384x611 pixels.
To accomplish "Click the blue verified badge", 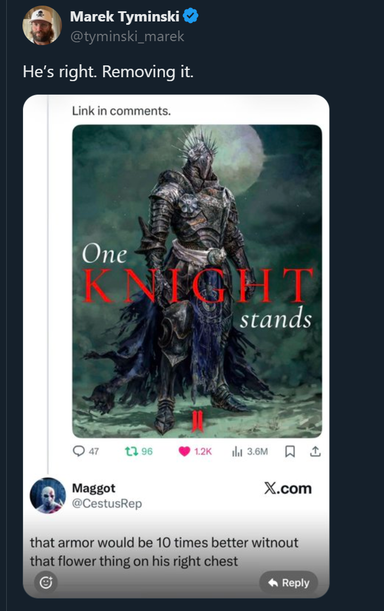I will (x=191, y=16).
